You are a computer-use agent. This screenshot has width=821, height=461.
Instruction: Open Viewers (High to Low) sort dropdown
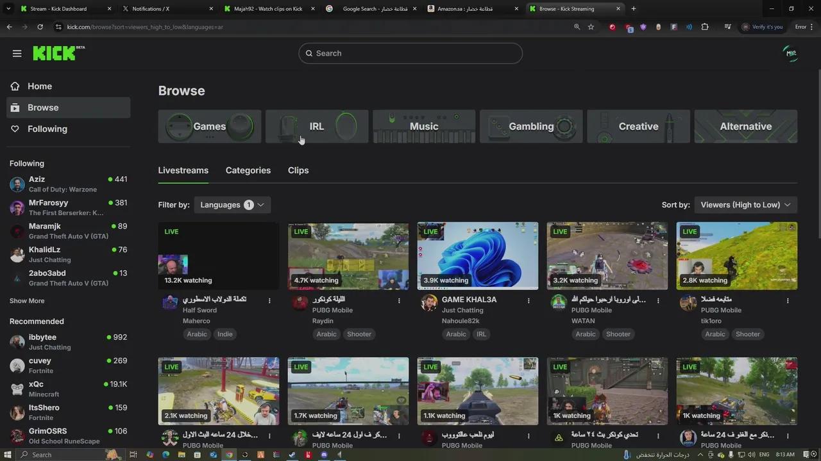(746, 205)
